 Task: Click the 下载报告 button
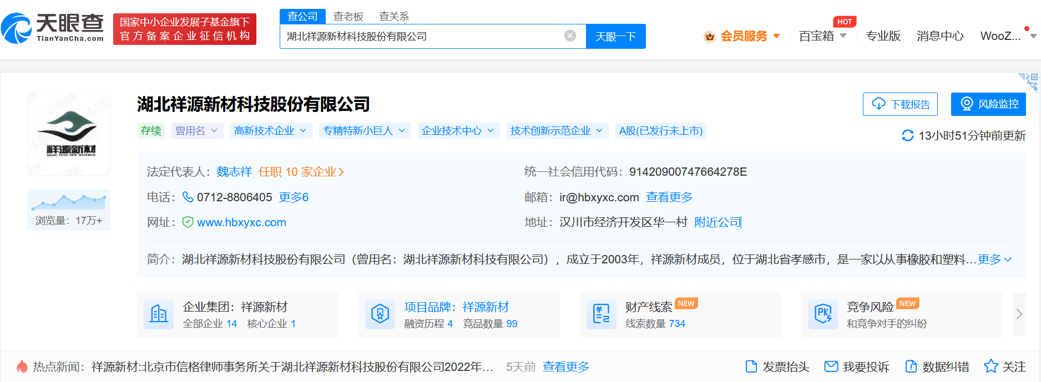click(x=900, y=104)
